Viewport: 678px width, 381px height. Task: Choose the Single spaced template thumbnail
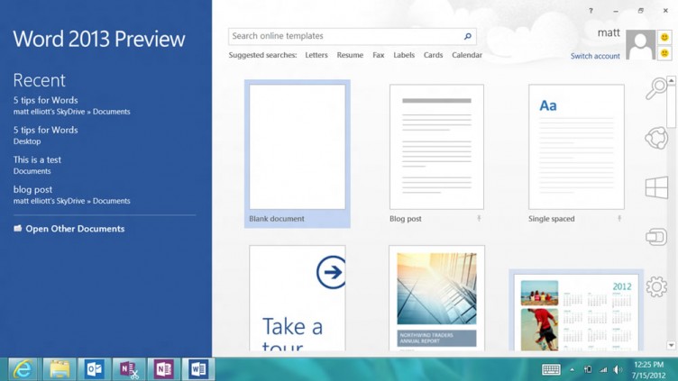point(576,147)
